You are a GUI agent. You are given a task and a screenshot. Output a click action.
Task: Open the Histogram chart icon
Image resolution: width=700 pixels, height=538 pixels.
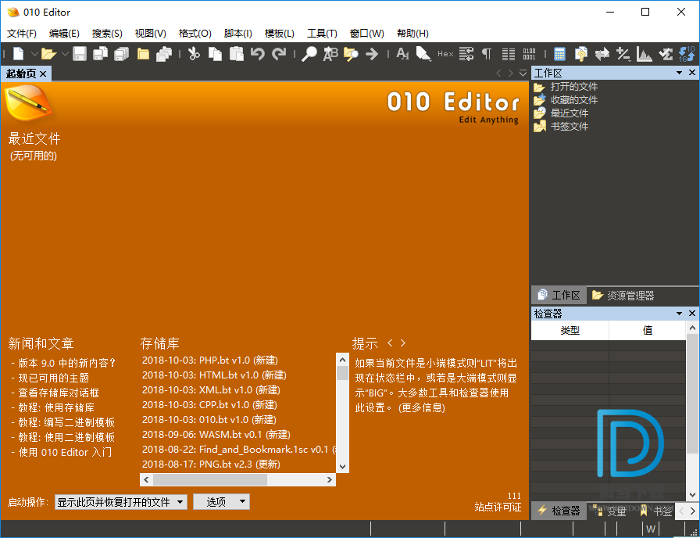(x=645, y=54)
